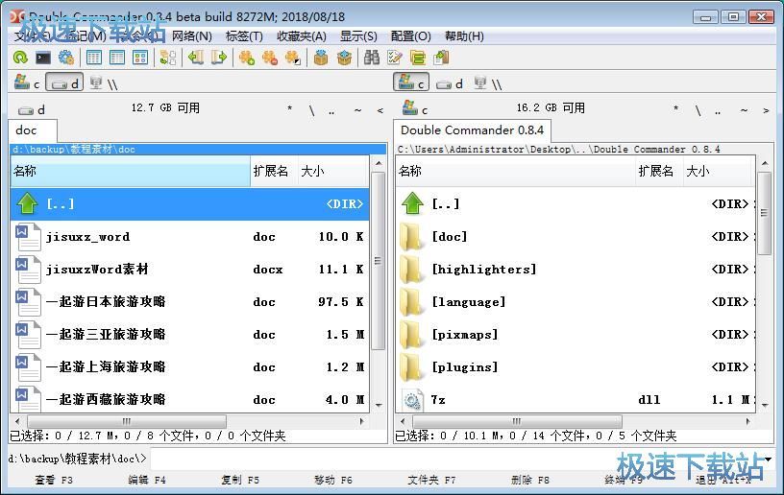
Task: Click the 查看 F3 button
Action: 54,480
